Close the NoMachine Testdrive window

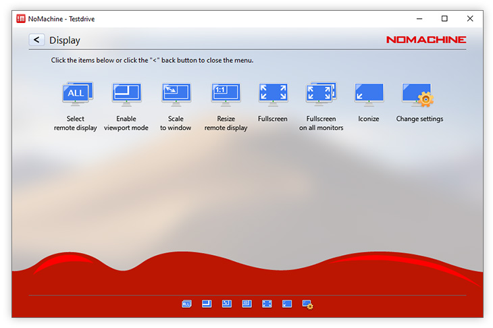coord(470,19)
